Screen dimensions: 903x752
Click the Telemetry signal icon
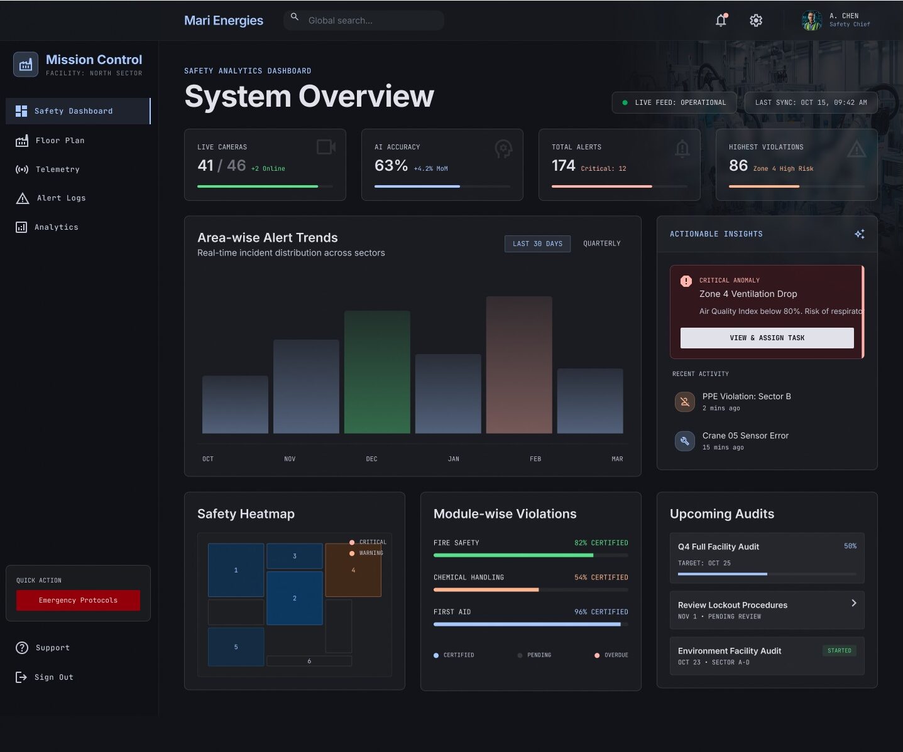click(22, 169)
